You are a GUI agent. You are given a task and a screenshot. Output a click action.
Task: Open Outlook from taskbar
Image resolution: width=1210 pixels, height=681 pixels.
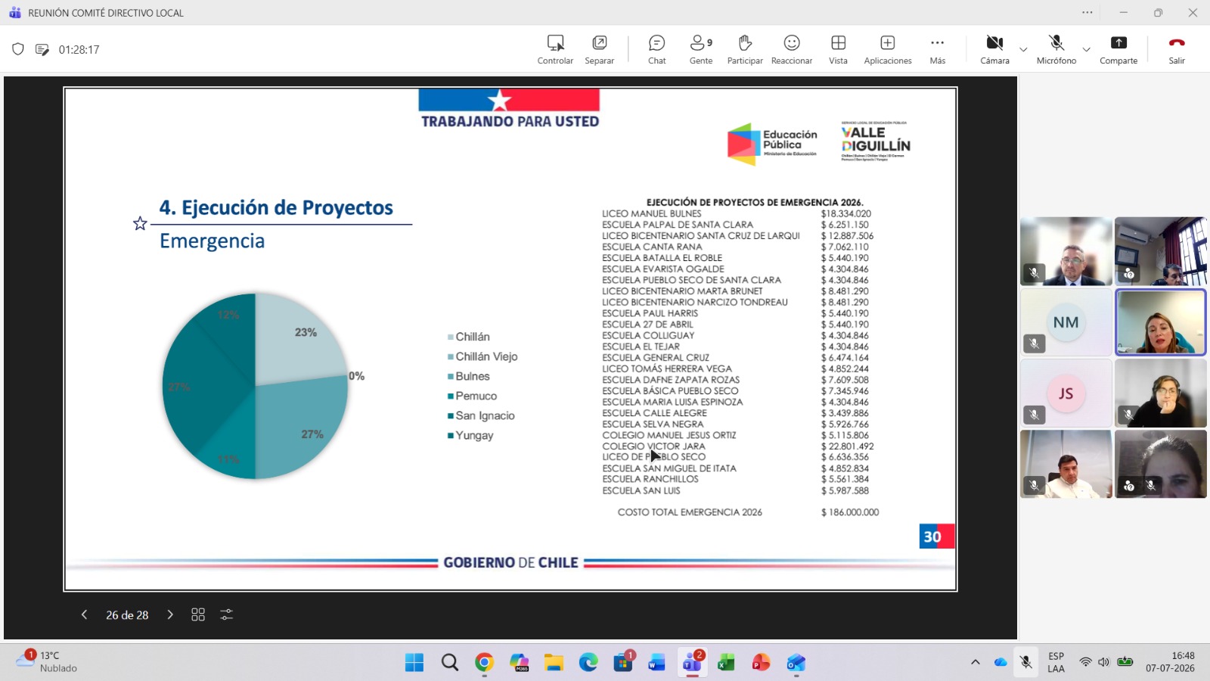(796, 663)
